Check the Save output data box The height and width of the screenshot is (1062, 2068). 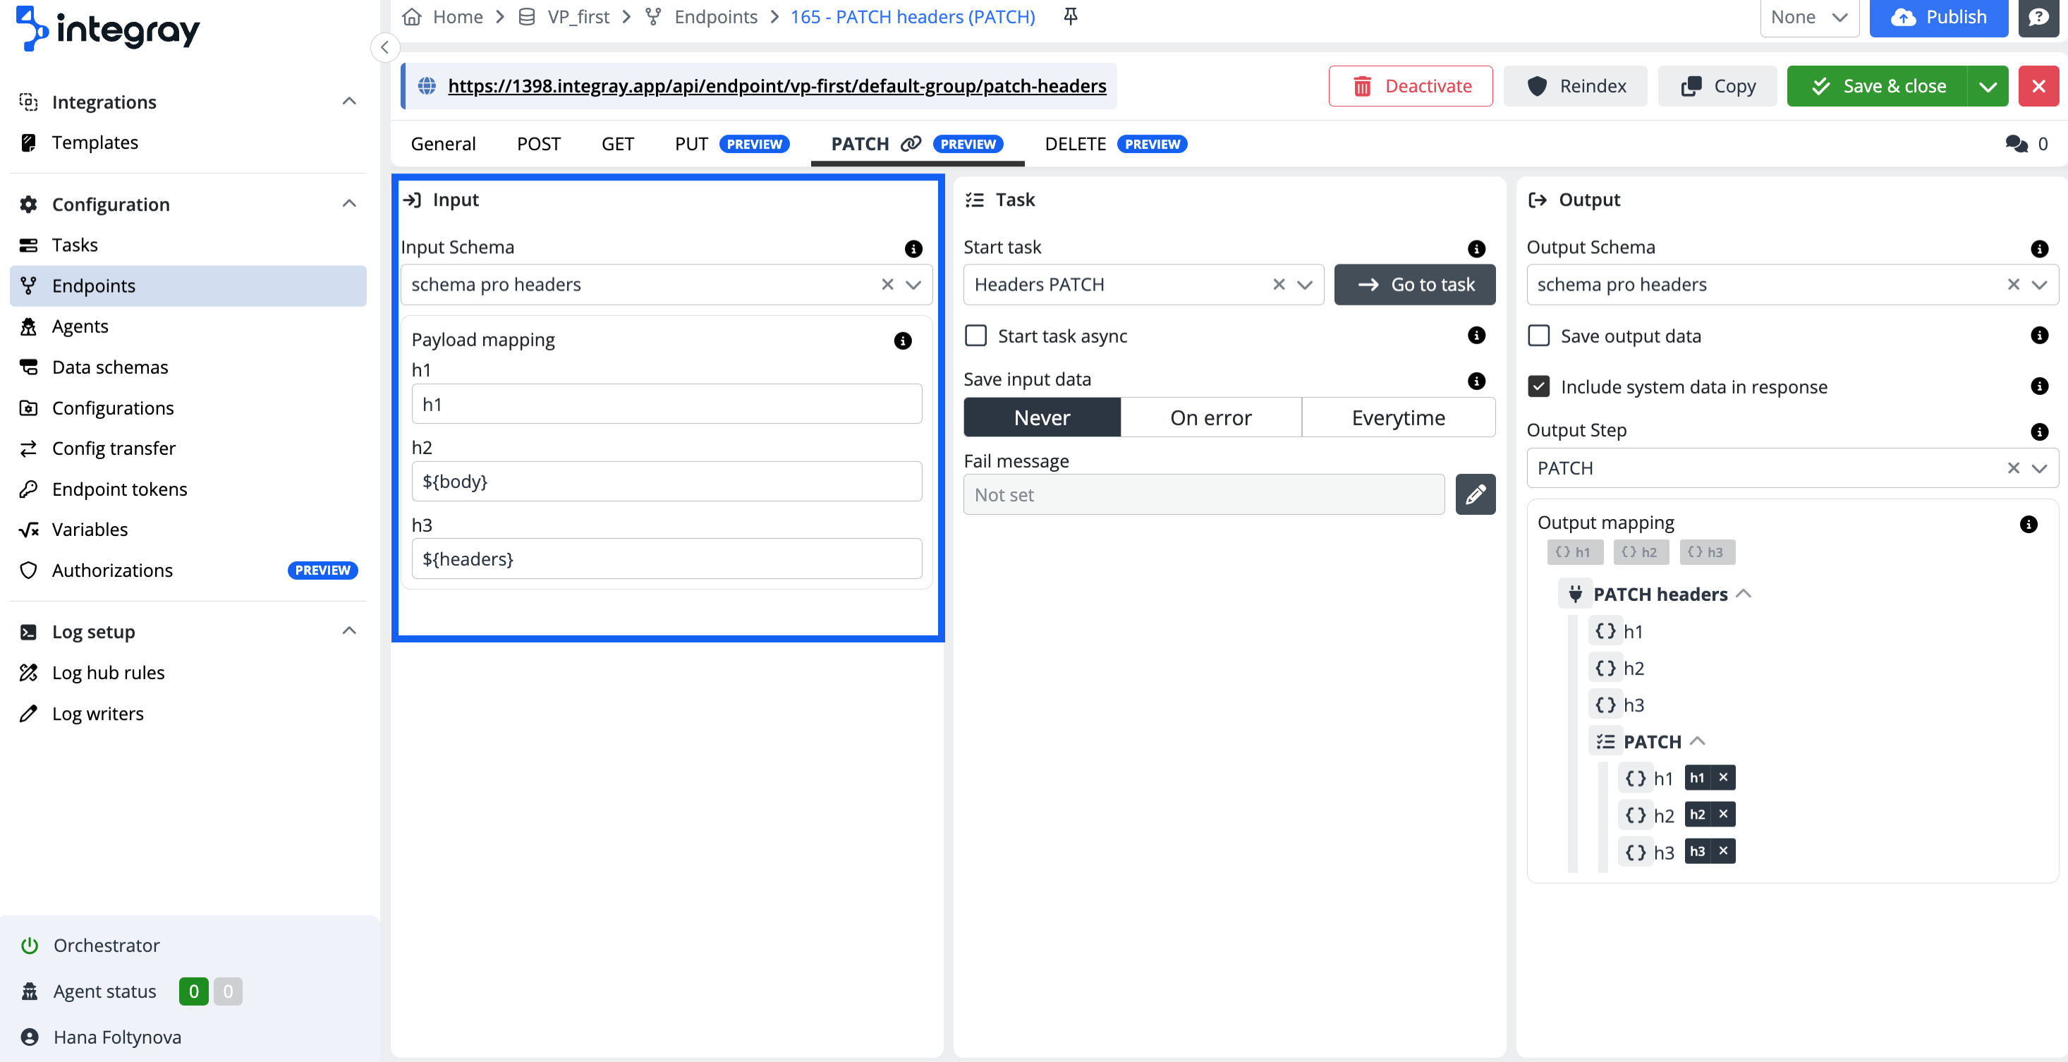pos(1539,336)
